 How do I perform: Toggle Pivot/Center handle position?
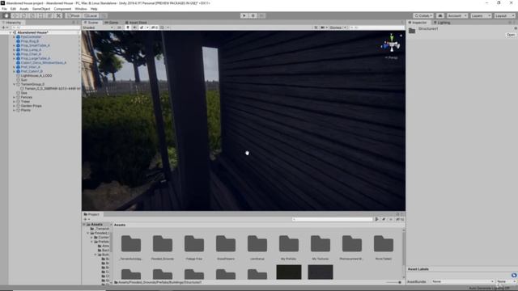[x=74, y=15]
